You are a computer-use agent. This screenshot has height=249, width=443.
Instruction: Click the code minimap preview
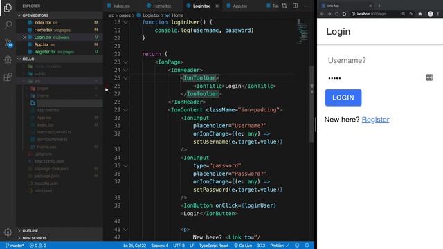pyautogui.click(x=303, y=31)
